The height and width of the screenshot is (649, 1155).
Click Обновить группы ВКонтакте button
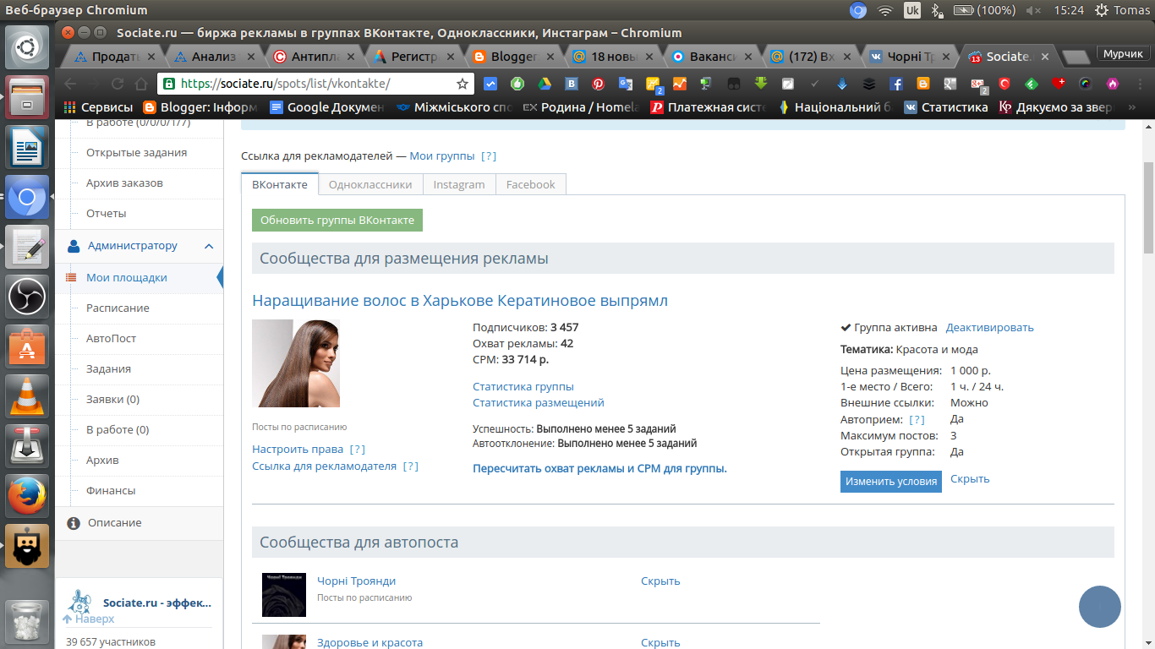[337, 220]
